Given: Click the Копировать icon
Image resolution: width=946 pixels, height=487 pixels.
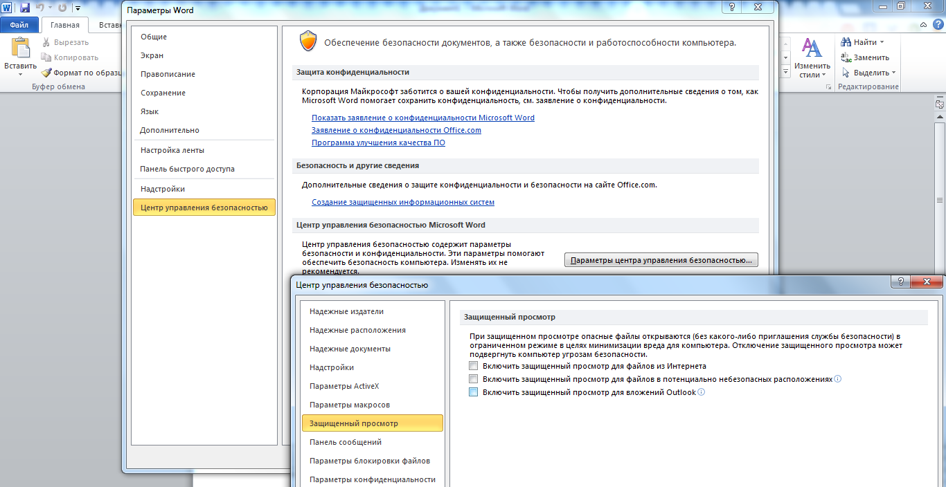Looking at the screenshot, I should click(x=46, y=57).
